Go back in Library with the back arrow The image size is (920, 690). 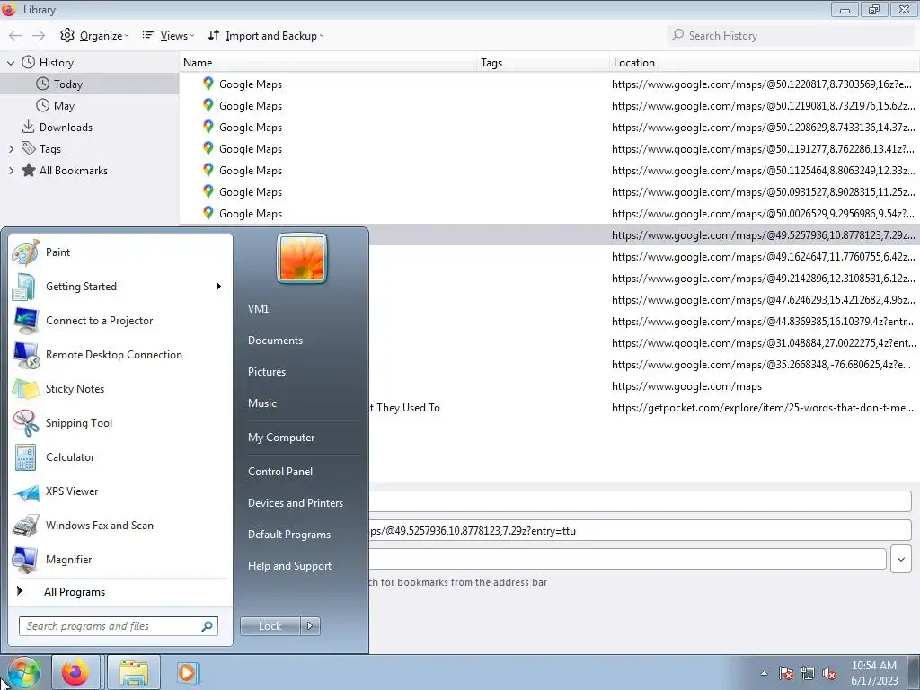click(x=15, y=36)
